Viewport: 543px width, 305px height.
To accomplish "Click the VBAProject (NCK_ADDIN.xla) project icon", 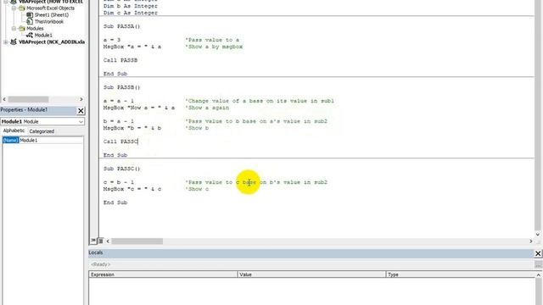I will pos(14,42).
